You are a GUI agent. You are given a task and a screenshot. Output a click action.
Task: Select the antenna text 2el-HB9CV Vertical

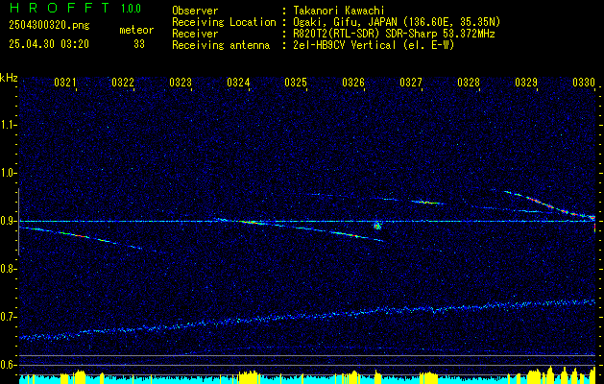344,45
